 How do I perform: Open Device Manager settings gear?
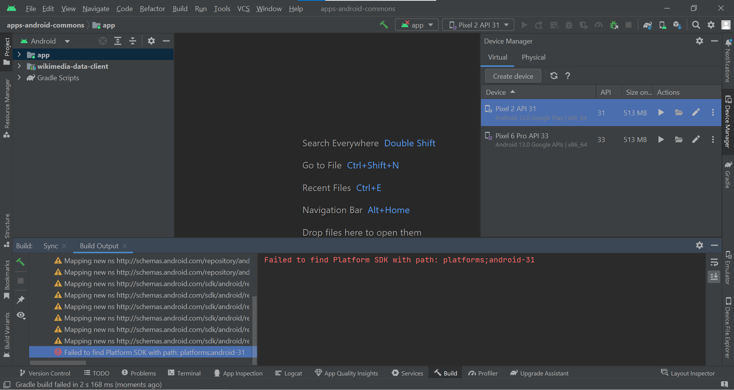(700, 41)
